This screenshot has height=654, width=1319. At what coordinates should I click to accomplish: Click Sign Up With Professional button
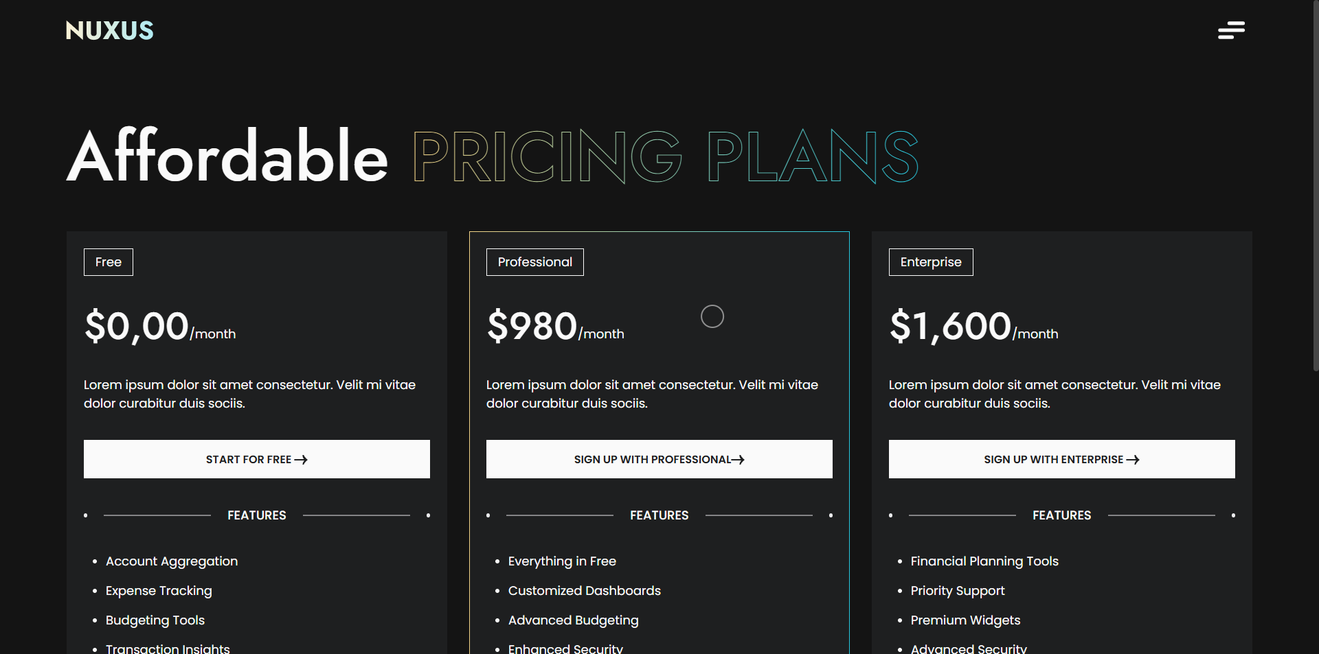tap(659, 459)
